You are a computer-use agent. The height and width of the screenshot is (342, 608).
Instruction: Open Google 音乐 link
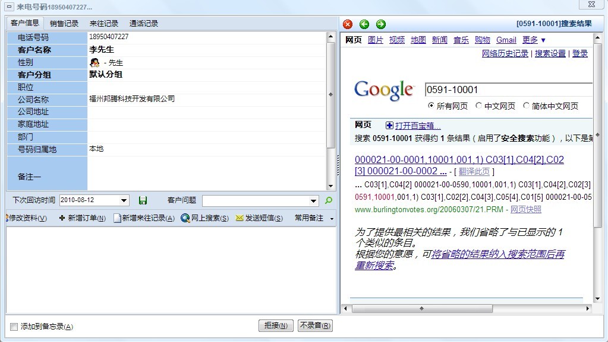pos(461,40)
